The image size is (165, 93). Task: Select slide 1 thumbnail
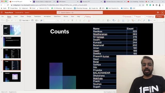point(12,30)
